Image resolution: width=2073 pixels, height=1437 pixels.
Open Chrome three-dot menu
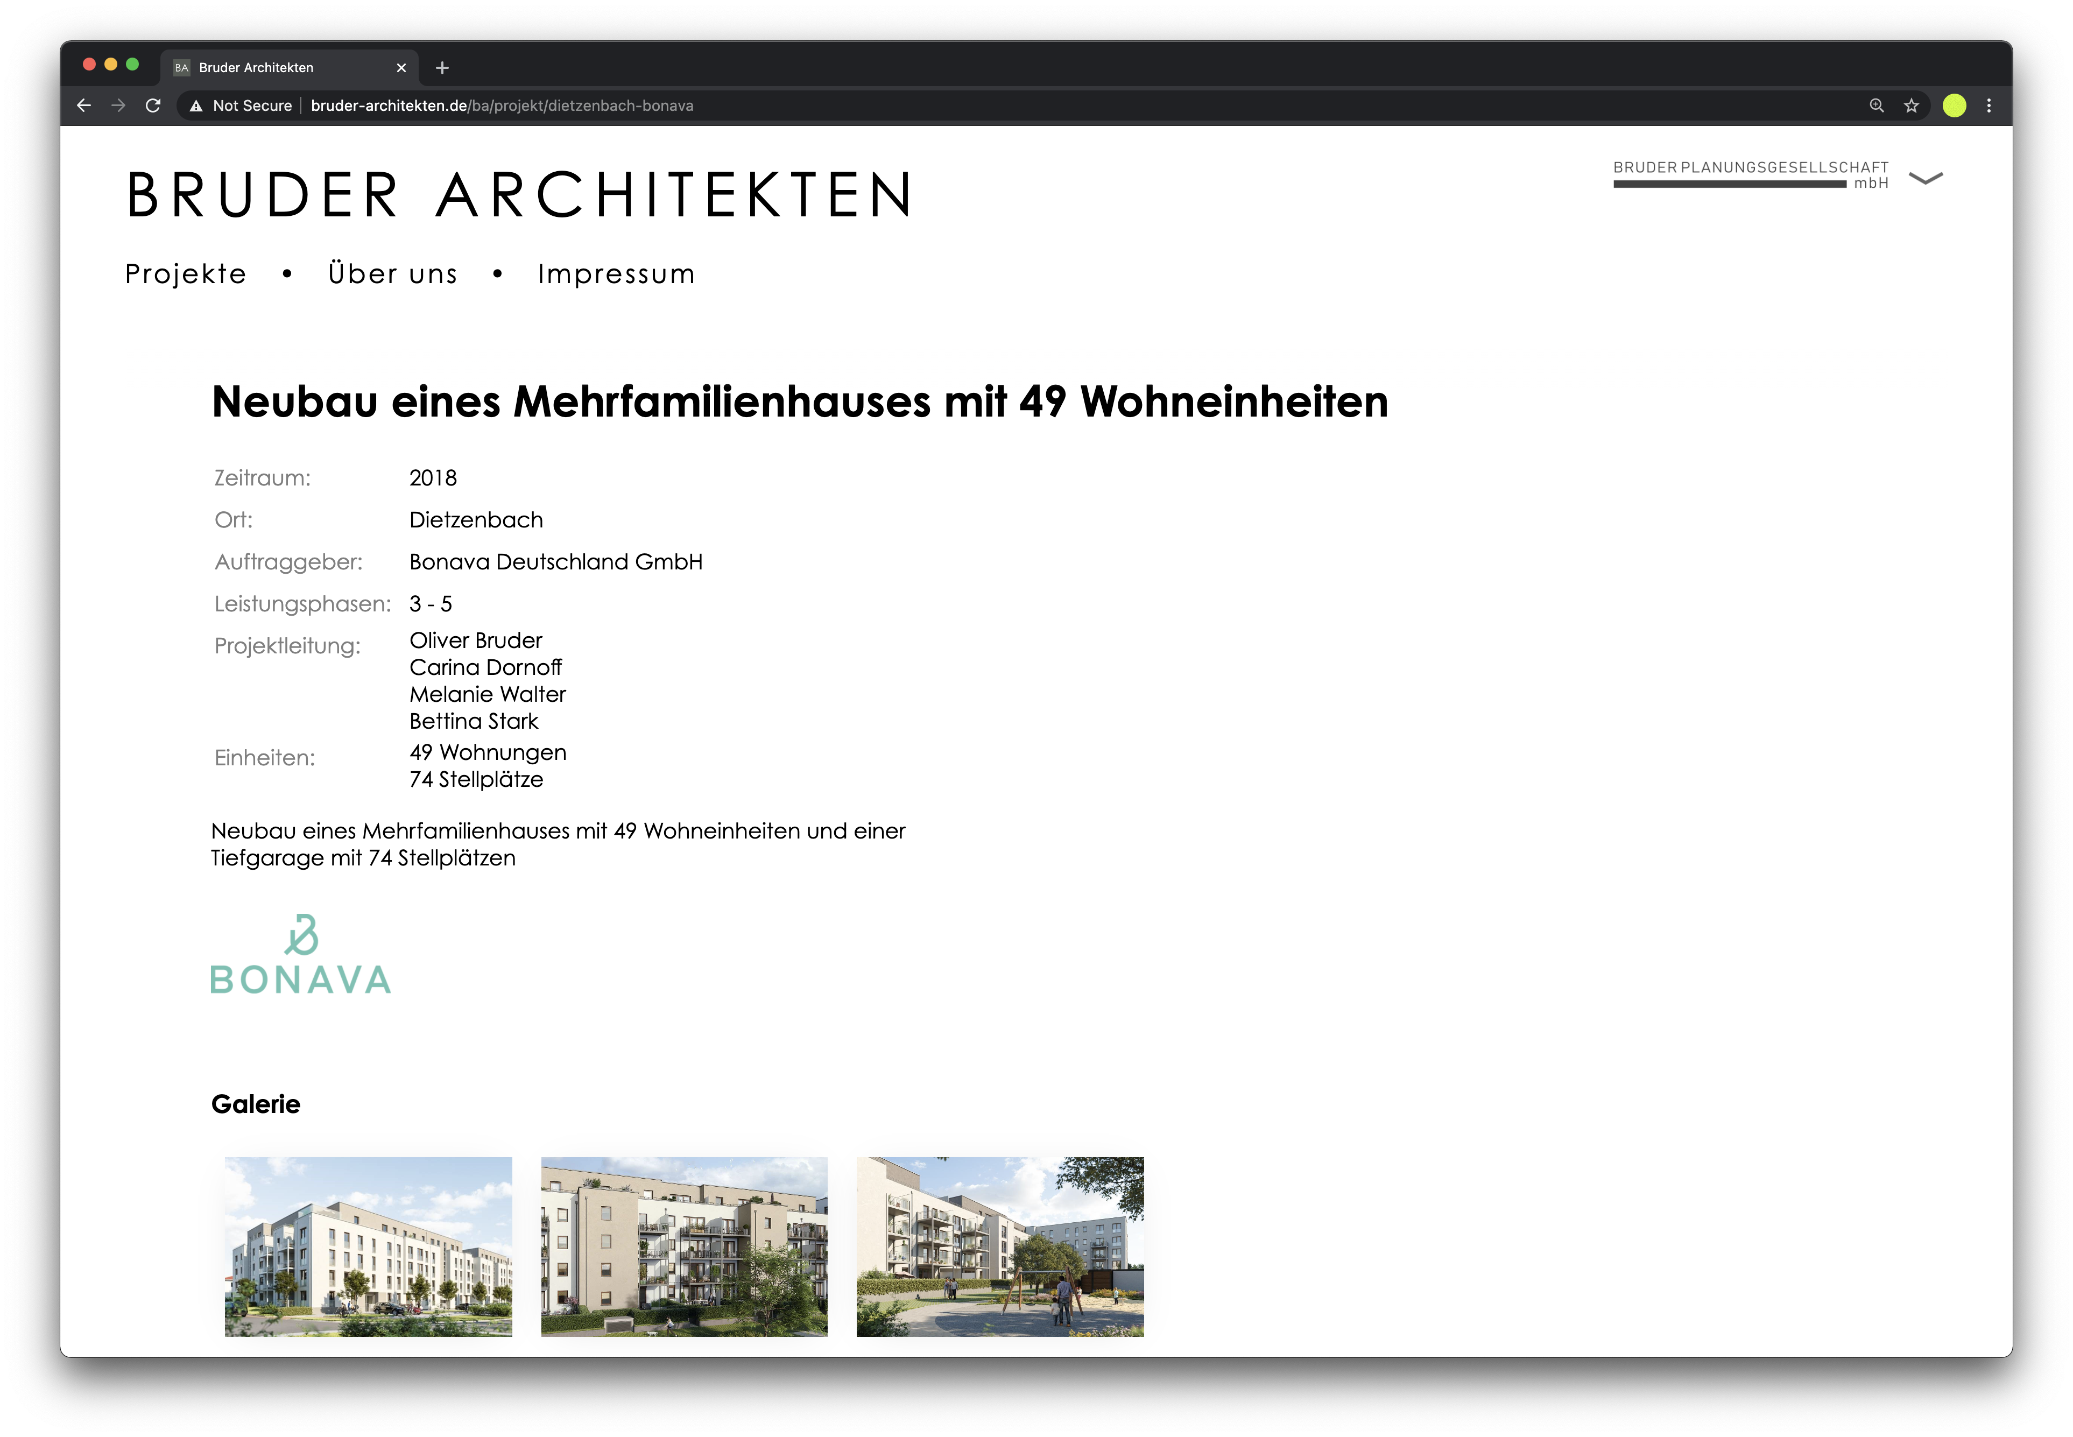pos(1989,105)
